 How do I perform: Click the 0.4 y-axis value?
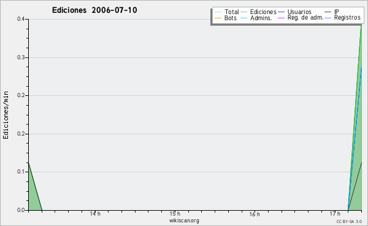pyautogui.click(x=21, y=19)
